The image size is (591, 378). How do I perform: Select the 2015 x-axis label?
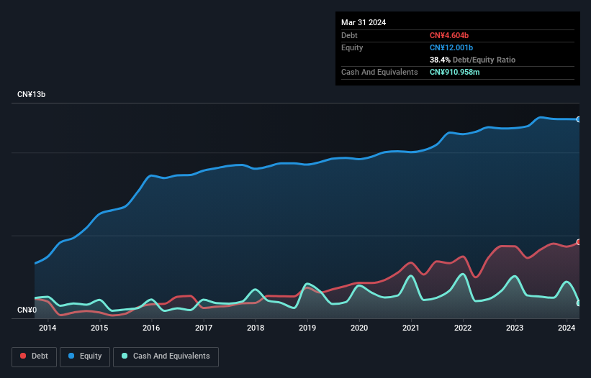pos(99,328)
